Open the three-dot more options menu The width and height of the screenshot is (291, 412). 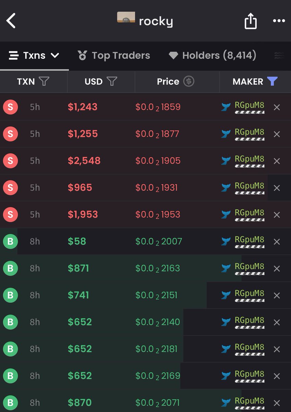(x=279, y=21)
